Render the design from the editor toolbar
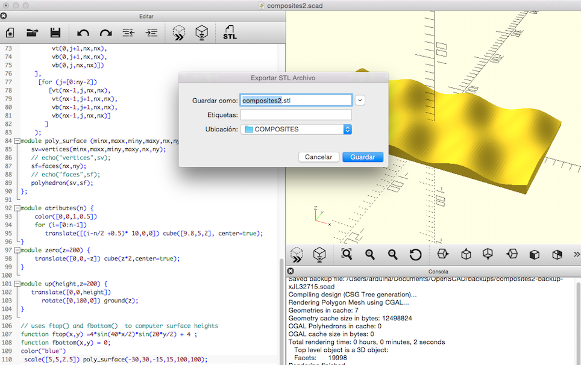581x365 pixels. pos(201,33)
